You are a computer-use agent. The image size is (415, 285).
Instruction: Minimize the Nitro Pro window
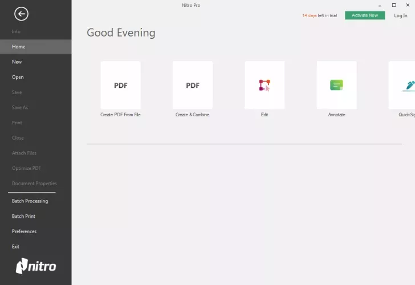click(x=380, y=5)
